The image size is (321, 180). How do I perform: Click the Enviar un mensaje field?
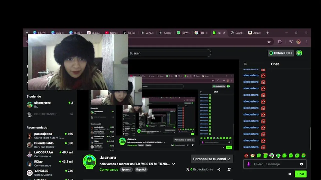point(275,164)
